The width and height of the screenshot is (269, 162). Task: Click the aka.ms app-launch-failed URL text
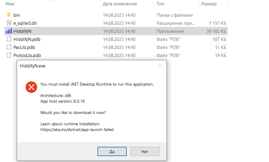(x=77, y=130)
